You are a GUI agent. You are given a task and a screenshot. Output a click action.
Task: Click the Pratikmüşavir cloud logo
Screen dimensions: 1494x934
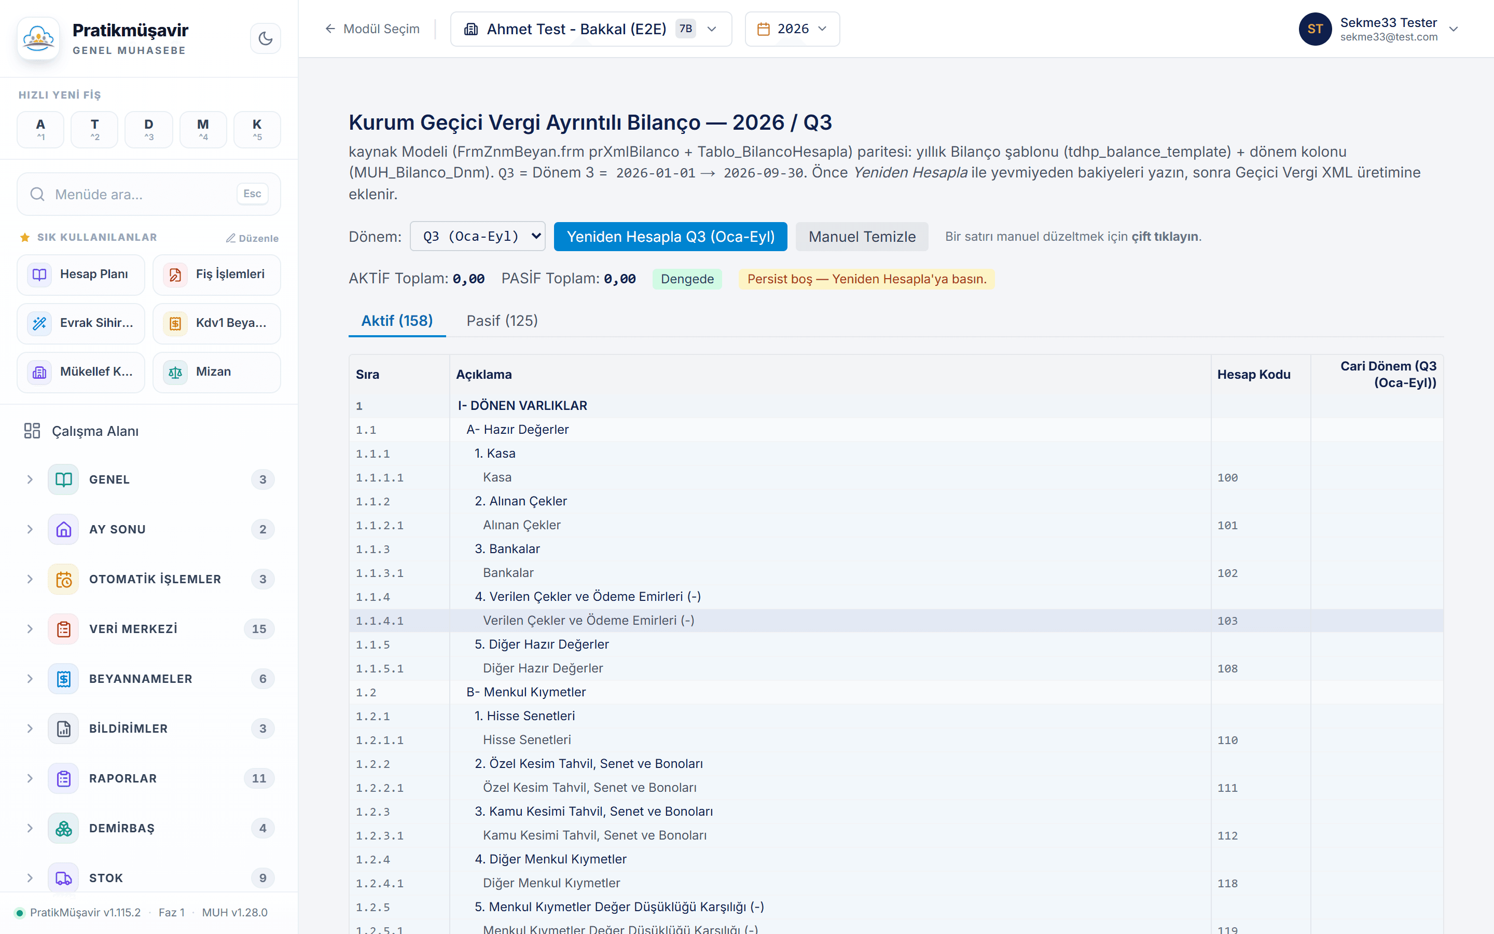[x=38, y=38]
